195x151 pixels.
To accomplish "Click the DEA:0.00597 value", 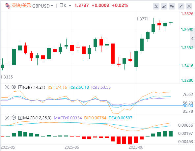I will 120,118.
